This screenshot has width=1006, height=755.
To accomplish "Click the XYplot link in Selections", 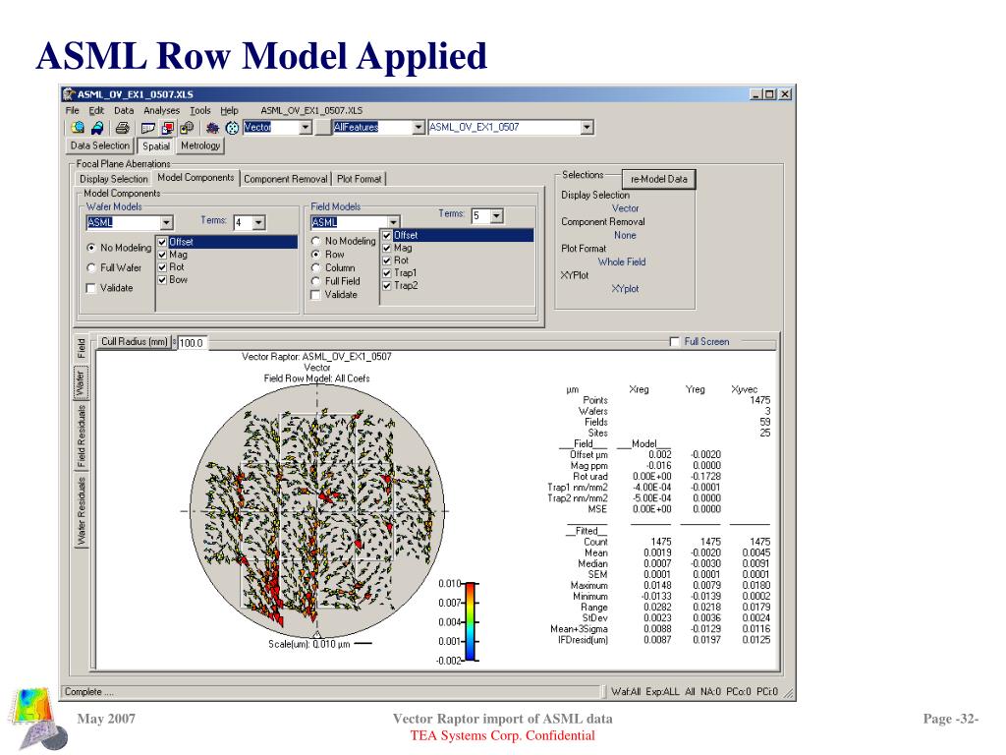I will point(625,289).
